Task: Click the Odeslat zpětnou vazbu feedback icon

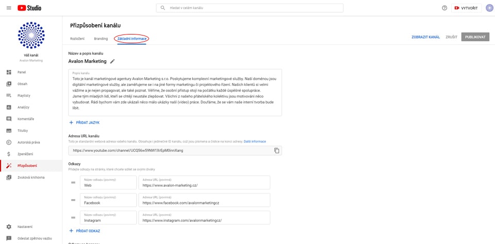Action: [x=9, y=238]
